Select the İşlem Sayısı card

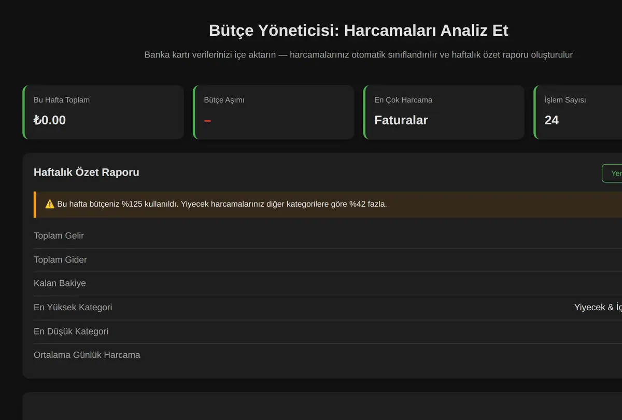578,112
